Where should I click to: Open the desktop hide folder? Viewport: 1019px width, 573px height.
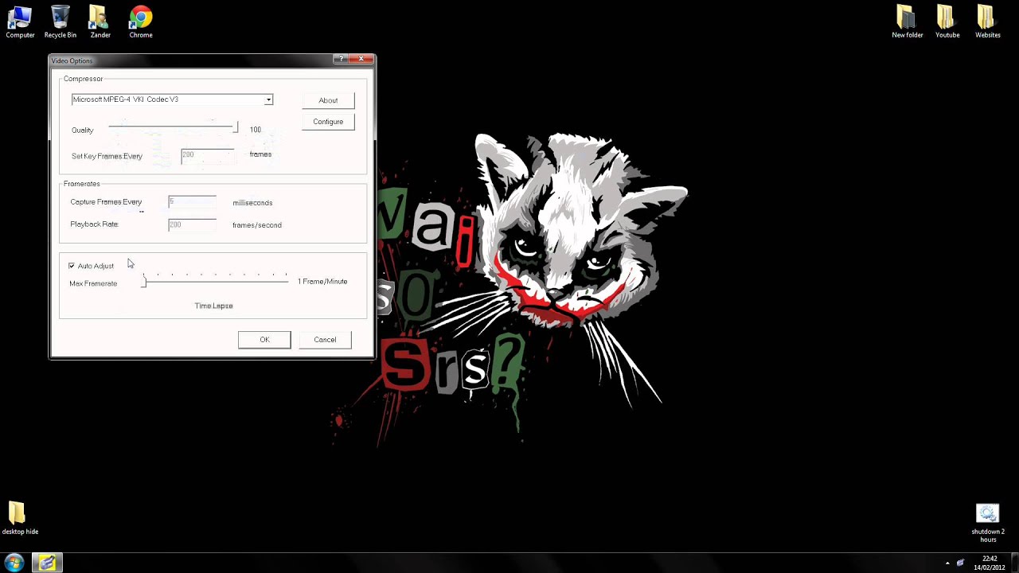[x=20, y=518]
